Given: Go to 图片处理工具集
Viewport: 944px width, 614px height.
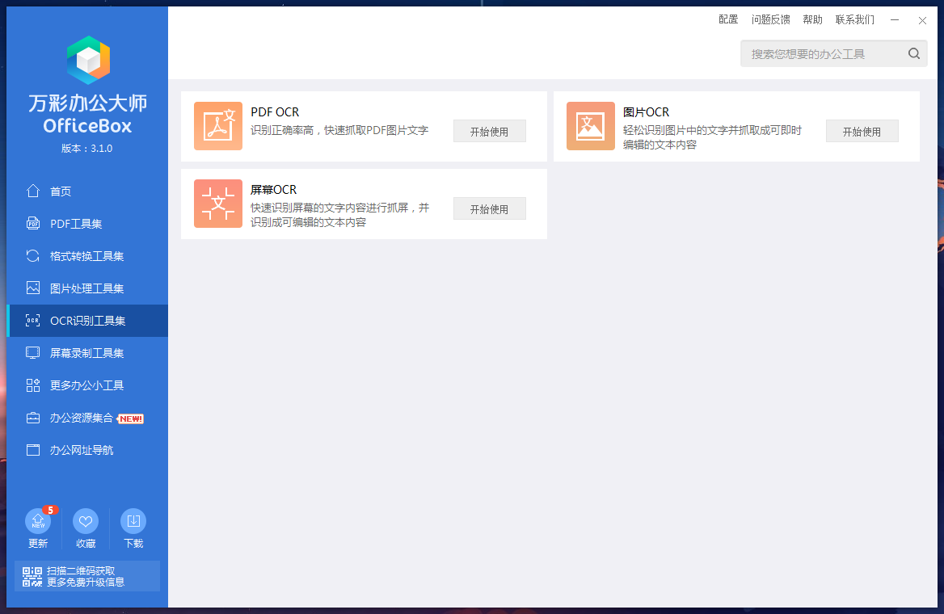Looking at the screenshot, I should [x=87, y=288].
